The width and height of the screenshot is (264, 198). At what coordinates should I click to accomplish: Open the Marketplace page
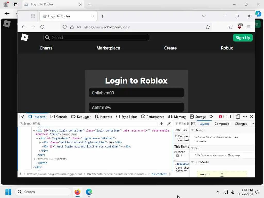[108, 48]
